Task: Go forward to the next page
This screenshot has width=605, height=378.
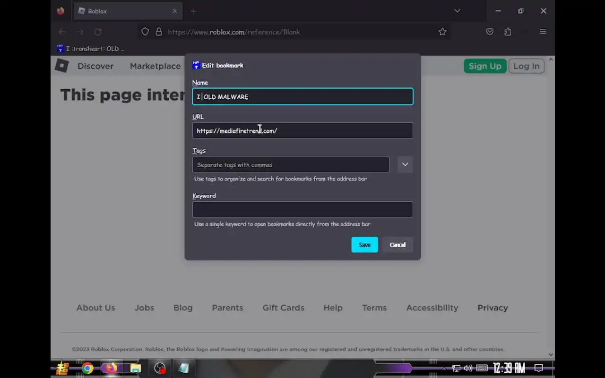Action: point(80,32)
